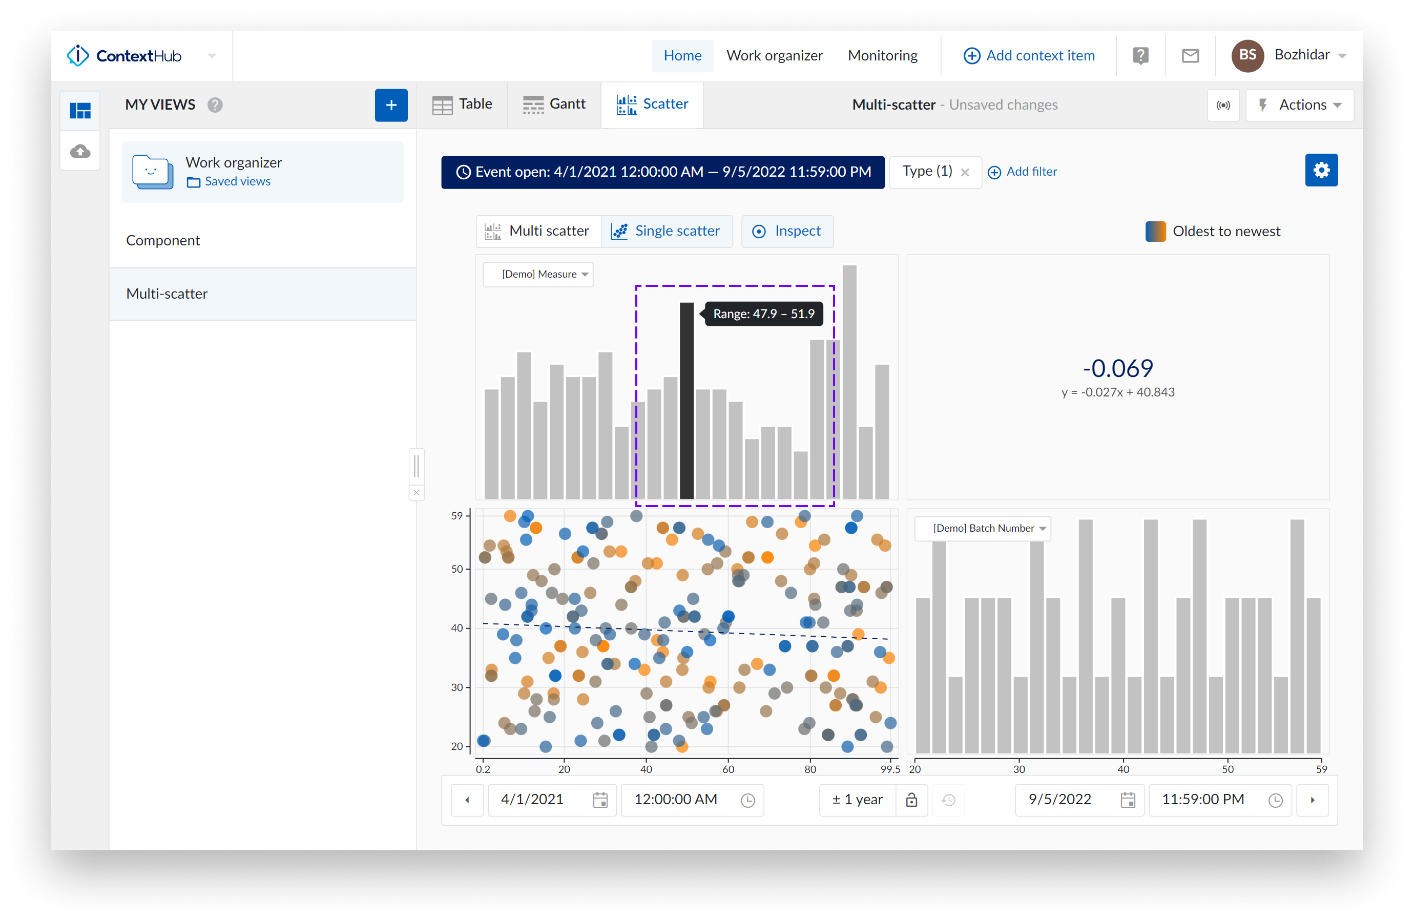Image resolution: width=1414 pixels, height=922 pixels.
Task: Toggle the time span lock icon
Action: 911,800
